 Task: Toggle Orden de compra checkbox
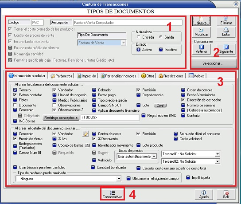183,90
